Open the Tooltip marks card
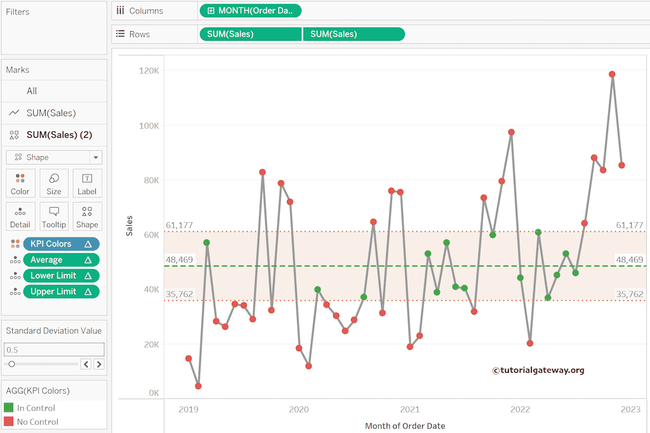The image size is (650, 433). tap(54, 216)
